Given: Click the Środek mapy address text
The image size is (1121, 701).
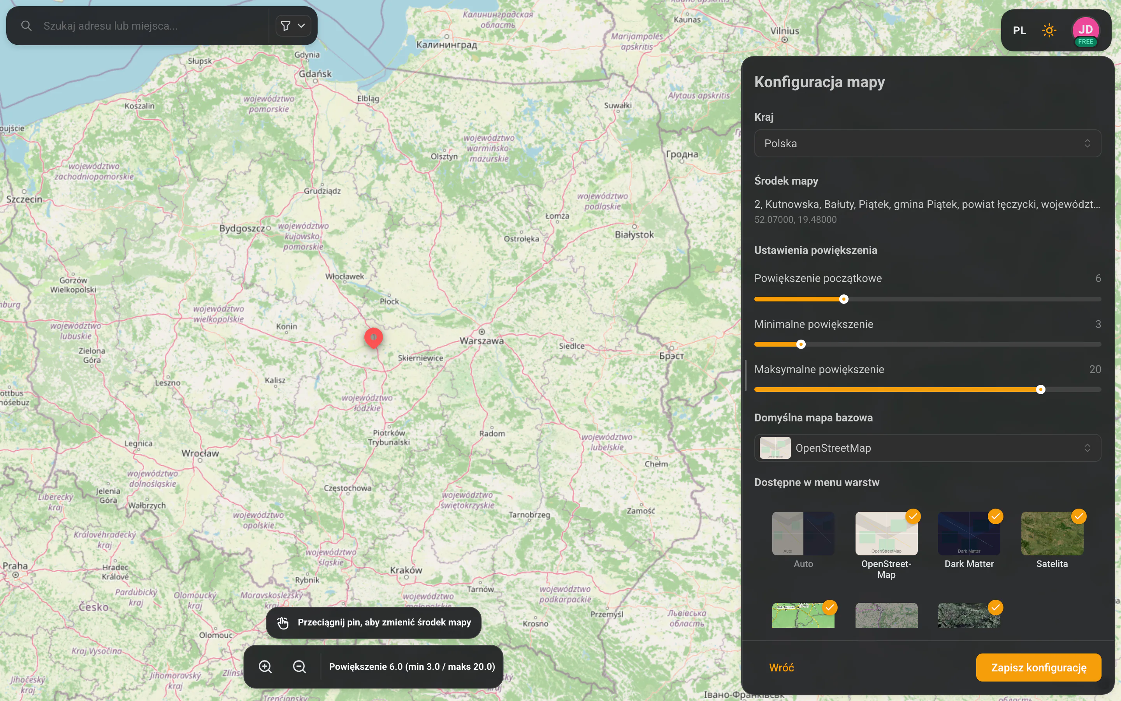Looking at the screenshot, I should point(927,204).
